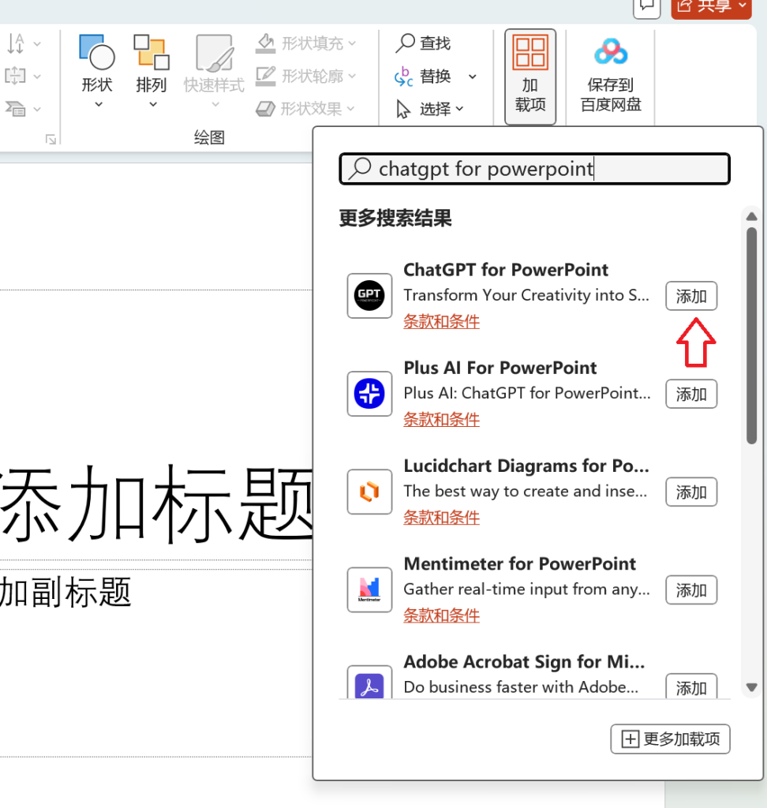Image resolution: width=767 pixels, height=808 pixels.
Task: Click the Share button
Action: 711,7
